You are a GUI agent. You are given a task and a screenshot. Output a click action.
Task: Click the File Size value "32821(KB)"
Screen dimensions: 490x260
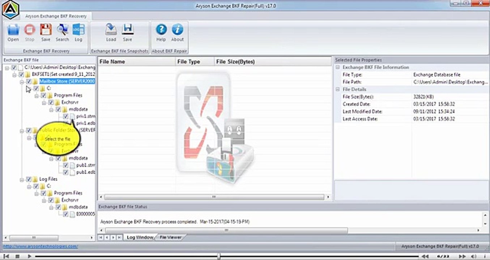[423, 97]
